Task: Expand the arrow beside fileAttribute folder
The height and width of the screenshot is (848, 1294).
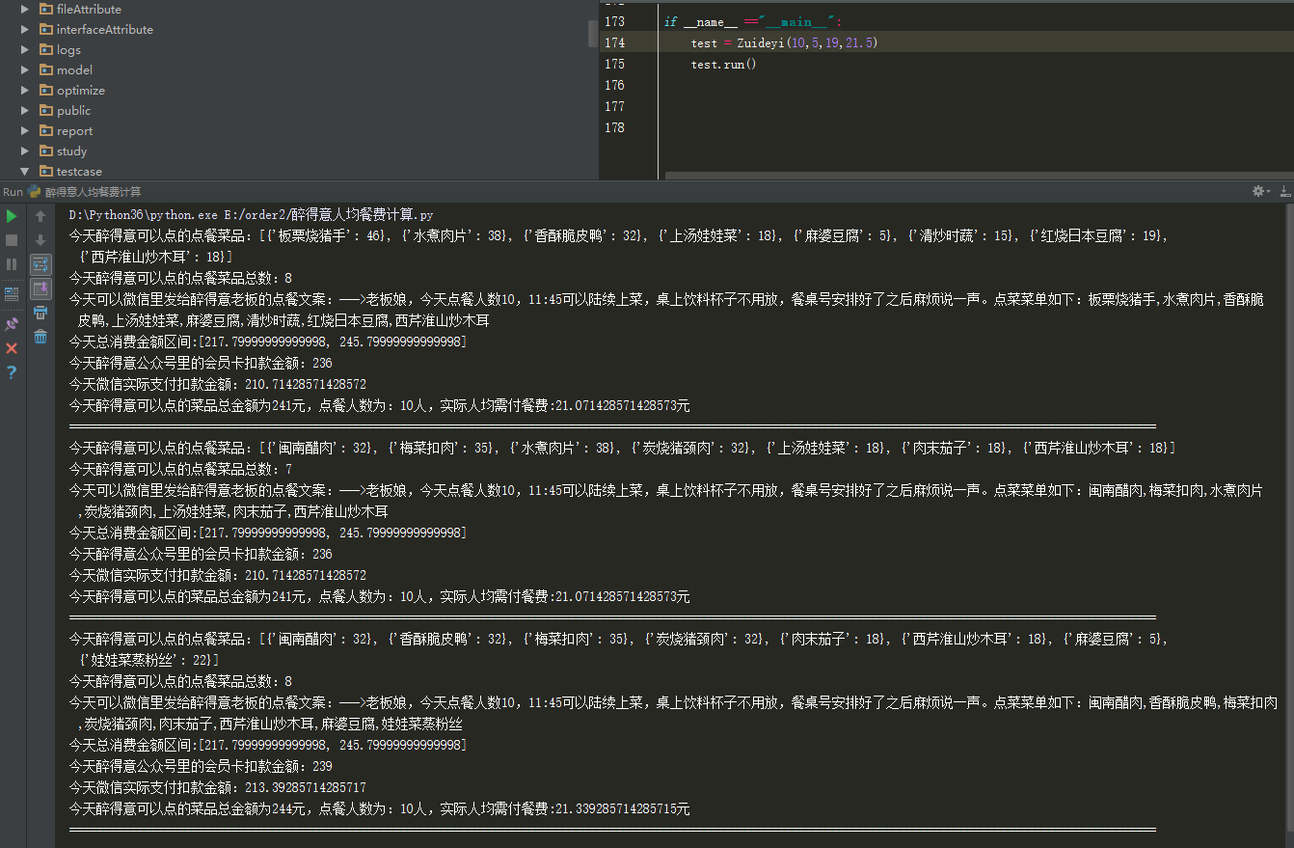Action: (x=25, y=9)
